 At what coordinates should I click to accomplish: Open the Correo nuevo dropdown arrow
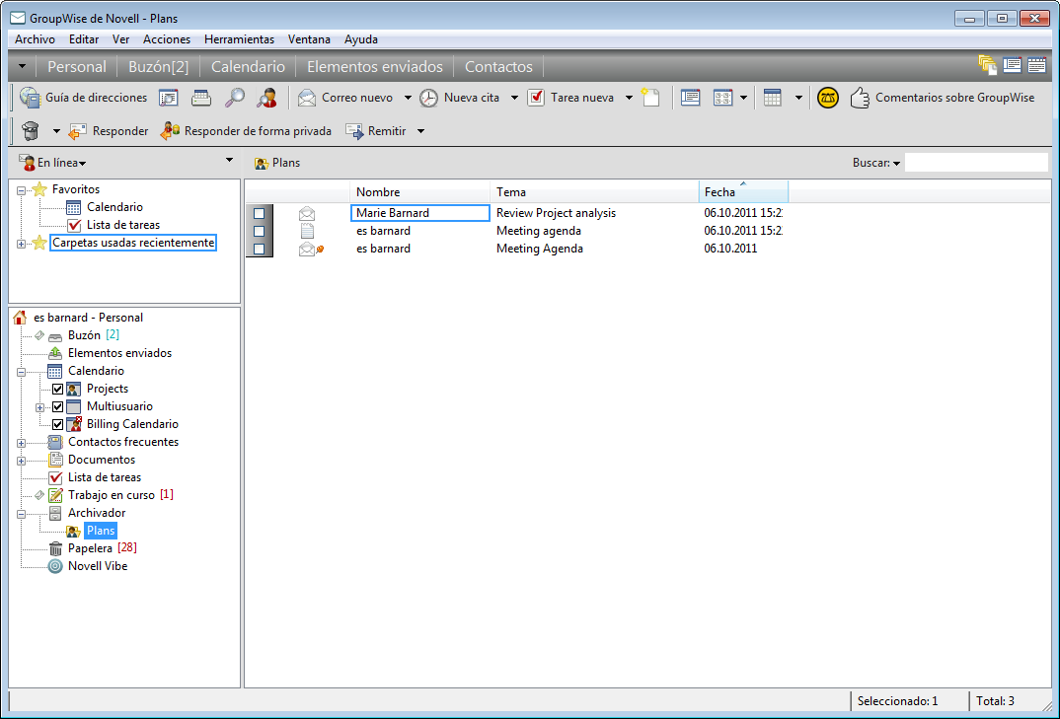(x=408, y=98)
